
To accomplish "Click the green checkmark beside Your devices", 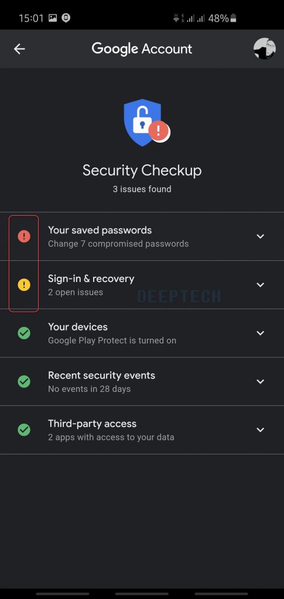I will tap(24, 333).
